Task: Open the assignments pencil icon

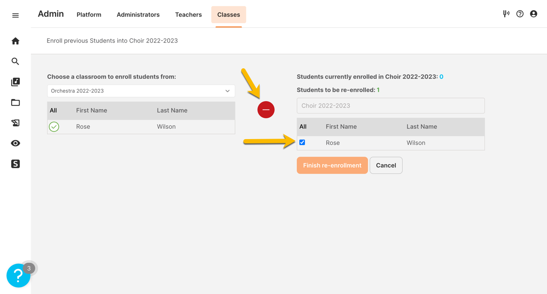Action: [15, 123]
